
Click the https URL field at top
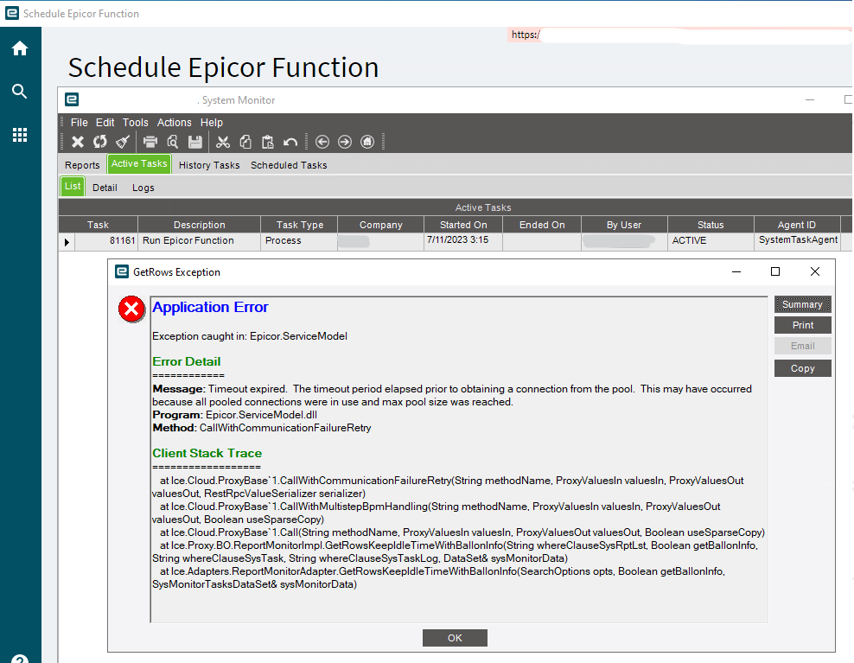click(x=679, y=35)
